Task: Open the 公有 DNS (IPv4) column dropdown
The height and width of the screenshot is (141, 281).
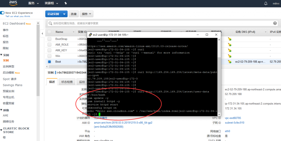Action: pyautogui.click(x=266, y=32)
